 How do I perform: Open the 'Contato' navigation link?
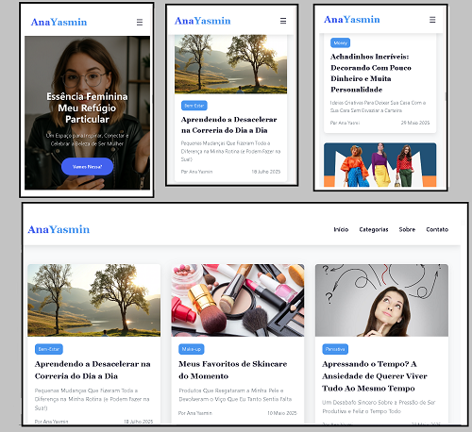point(437,229)
